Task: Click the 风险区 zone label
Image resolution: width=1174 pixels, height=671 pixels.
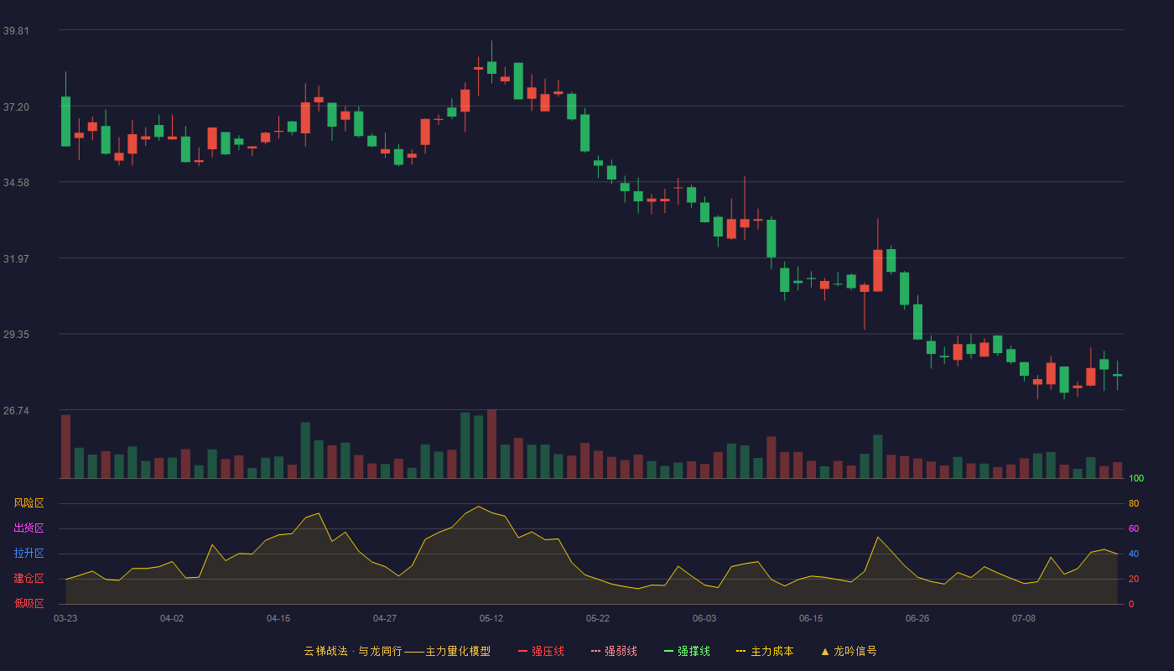Action: click(29, 503)
